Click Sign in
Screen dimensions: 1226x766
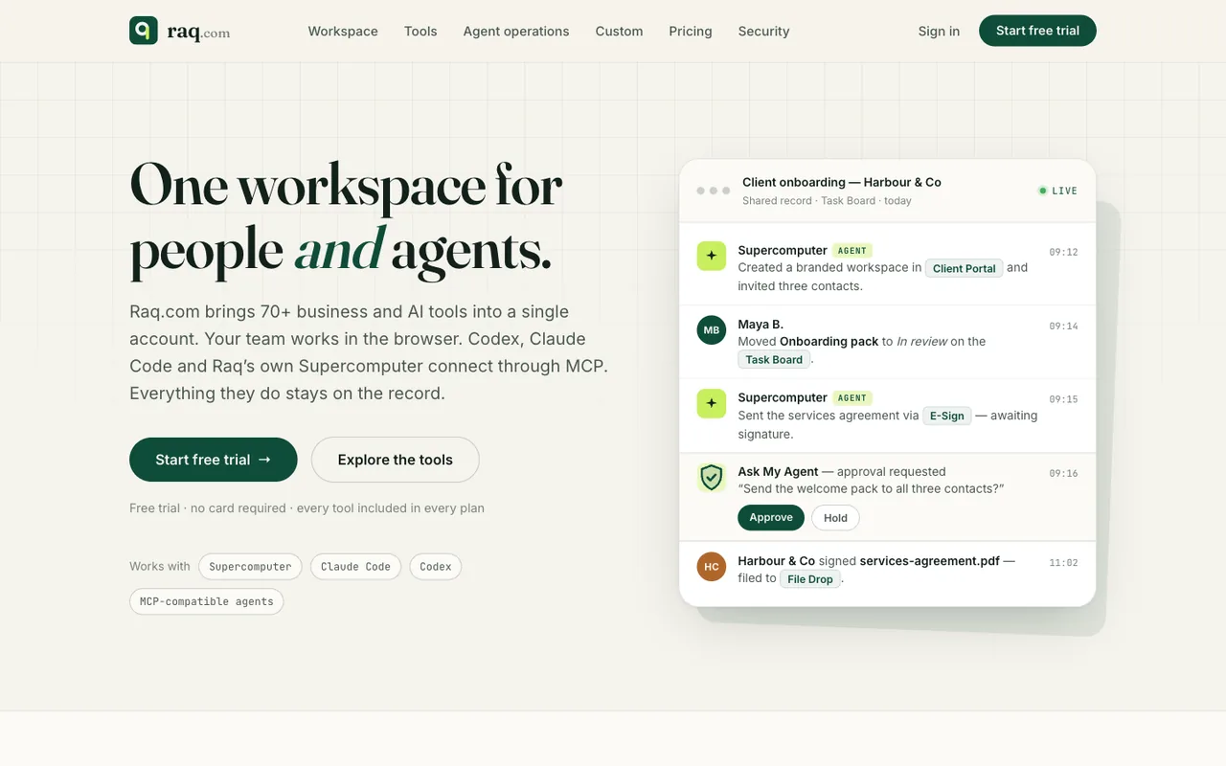(x=939, y=31)
